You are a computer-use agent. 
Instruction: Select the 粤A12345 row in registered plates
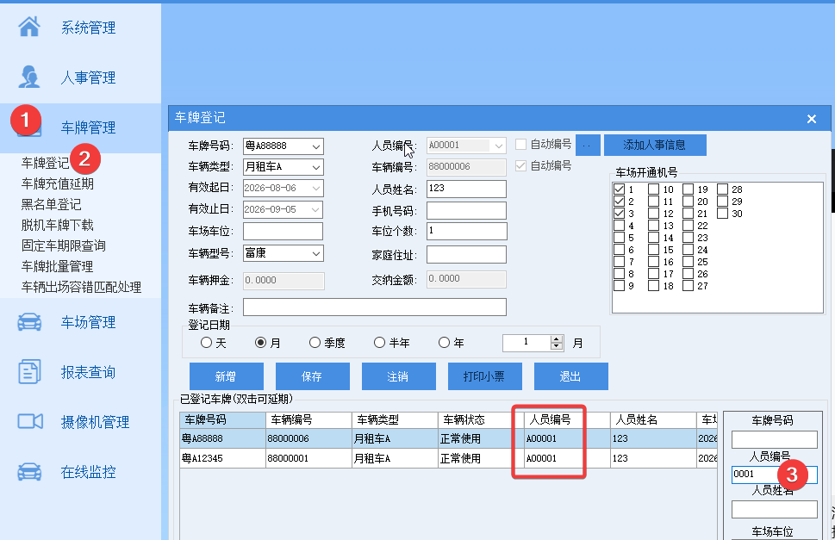[448, 458]
